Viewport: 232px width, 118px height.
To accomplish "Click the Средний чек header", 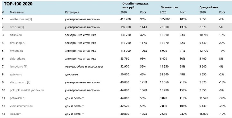I will 209,7.
